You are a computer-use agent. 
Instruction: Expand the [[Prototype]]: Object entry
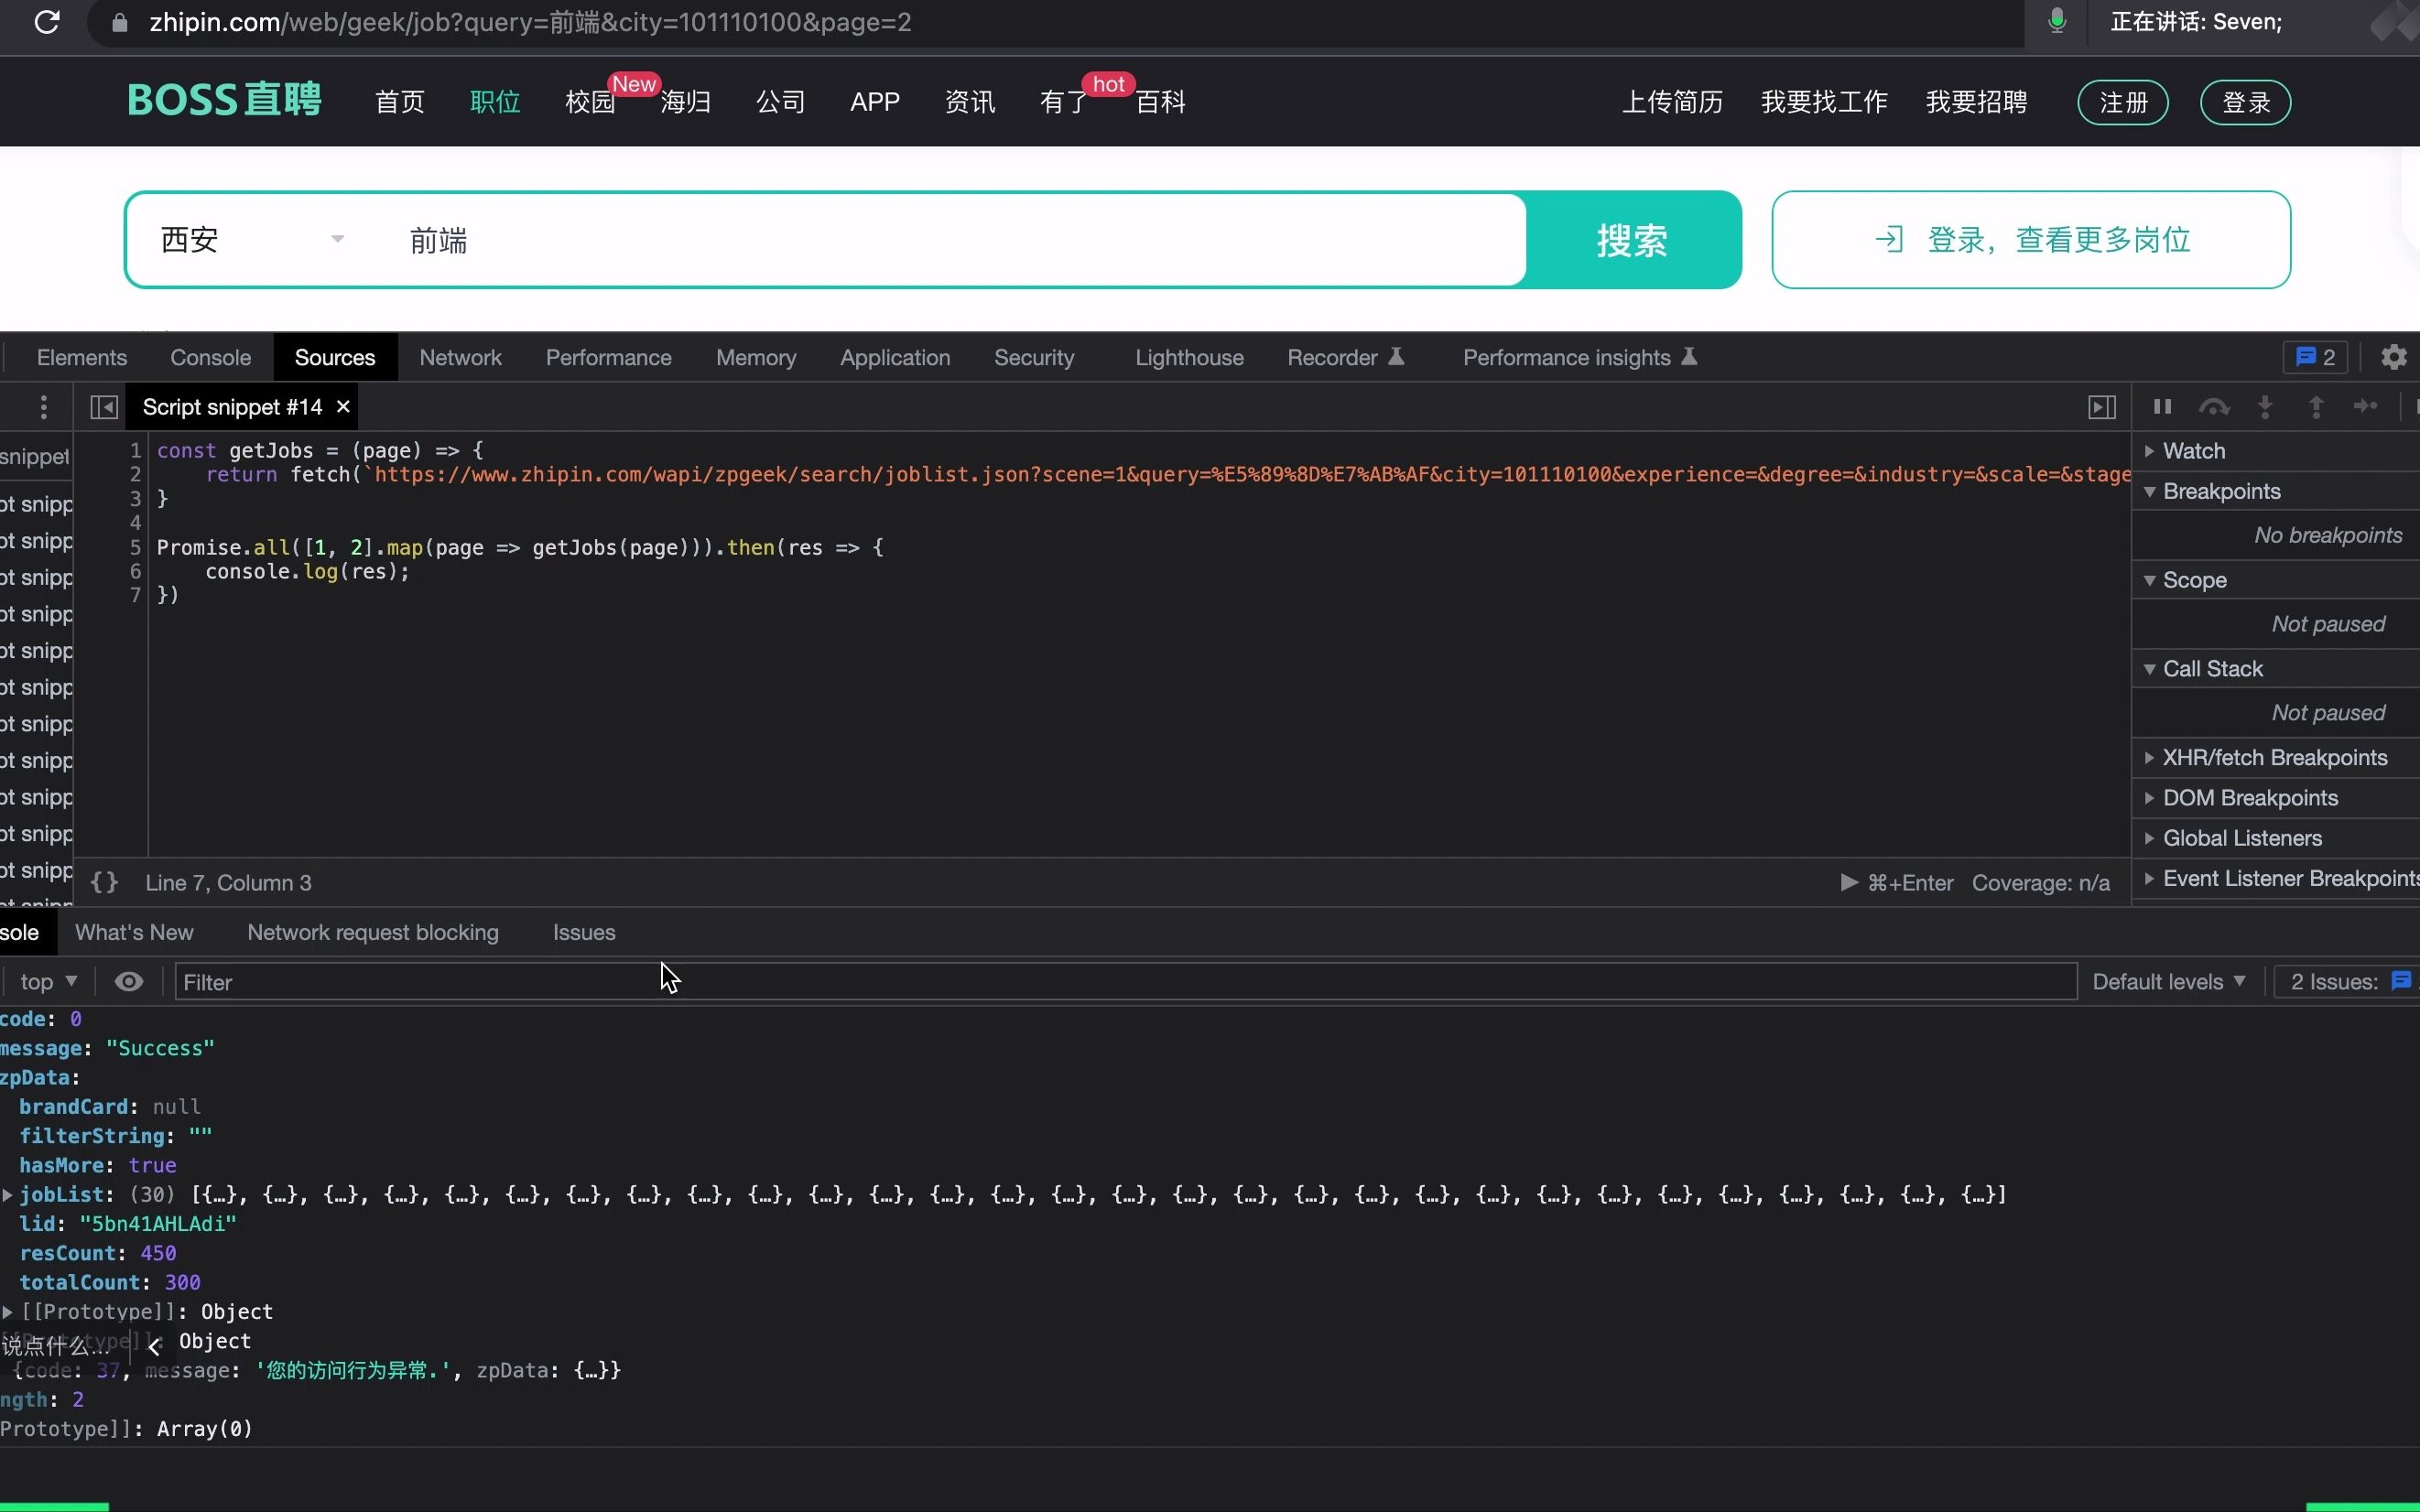[8, 1311]
